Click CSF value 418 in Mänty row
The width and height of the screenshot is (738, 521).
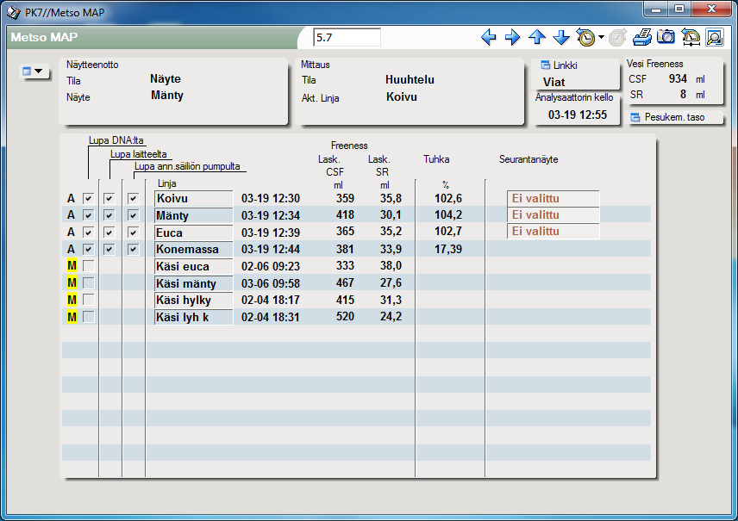click(x=345, y=215)
